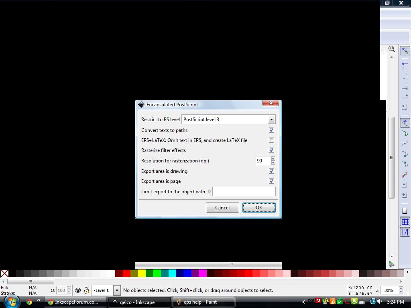Cancel the Encapsulated PostScript dialog
Screen dimensions: 411x308
[x=222, y=207]
